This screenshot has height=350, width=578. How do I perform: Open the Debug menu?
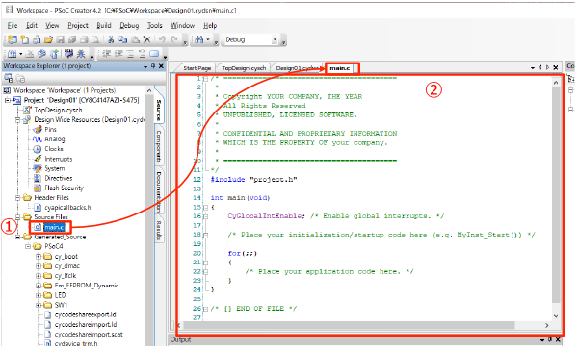(x=129, y=25)
